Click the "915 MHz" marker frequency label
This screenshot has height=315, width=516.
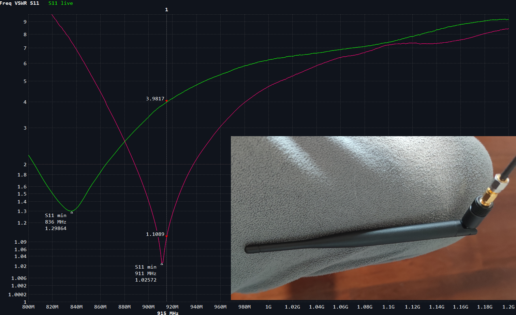[168, 313]
